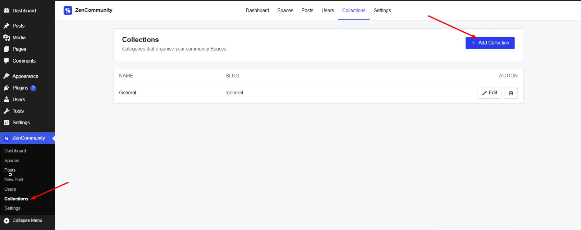
Task: Open Spaces in ZenCommunity submenu
Action: pyautogui.click(x=12, y=161)
